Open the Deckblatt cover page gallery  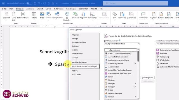click(x=6, y=16)
